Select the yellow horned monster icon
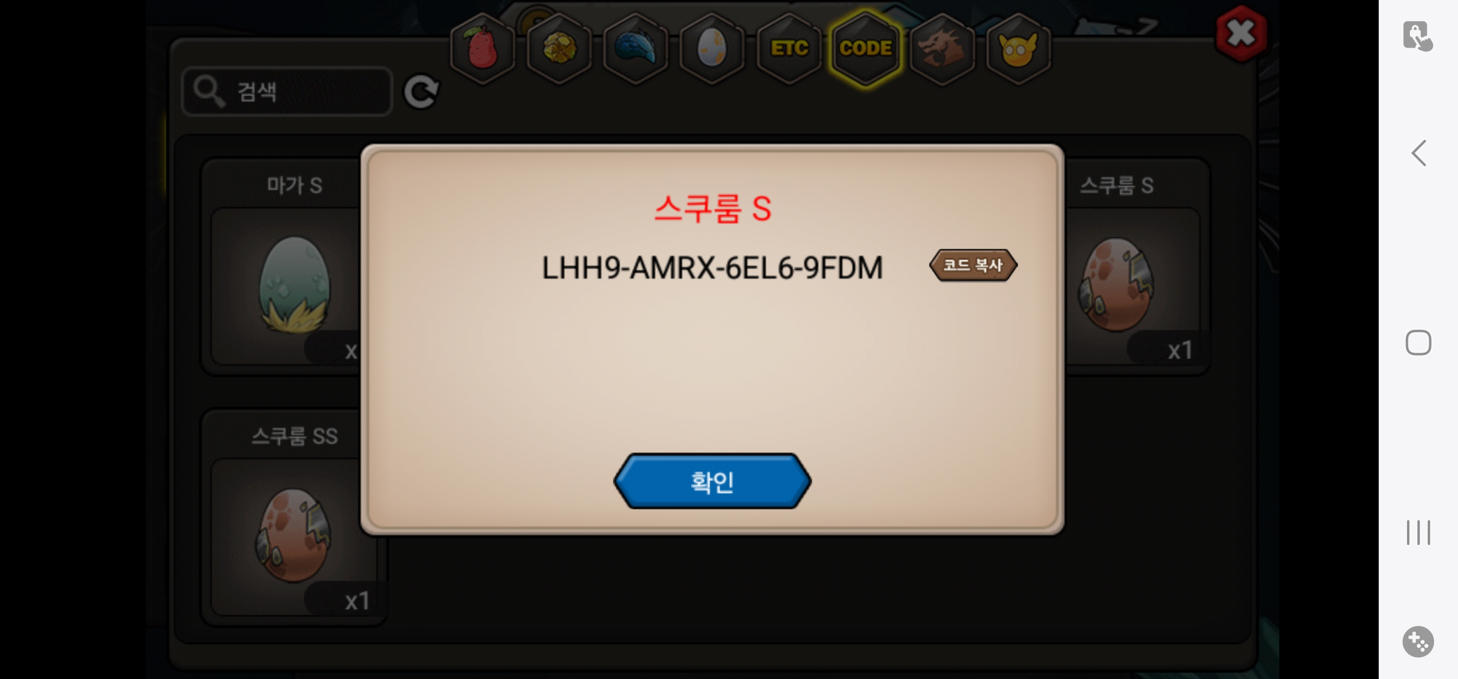This screenshot has width=1458, height=679. click(x=1018, y=49)
